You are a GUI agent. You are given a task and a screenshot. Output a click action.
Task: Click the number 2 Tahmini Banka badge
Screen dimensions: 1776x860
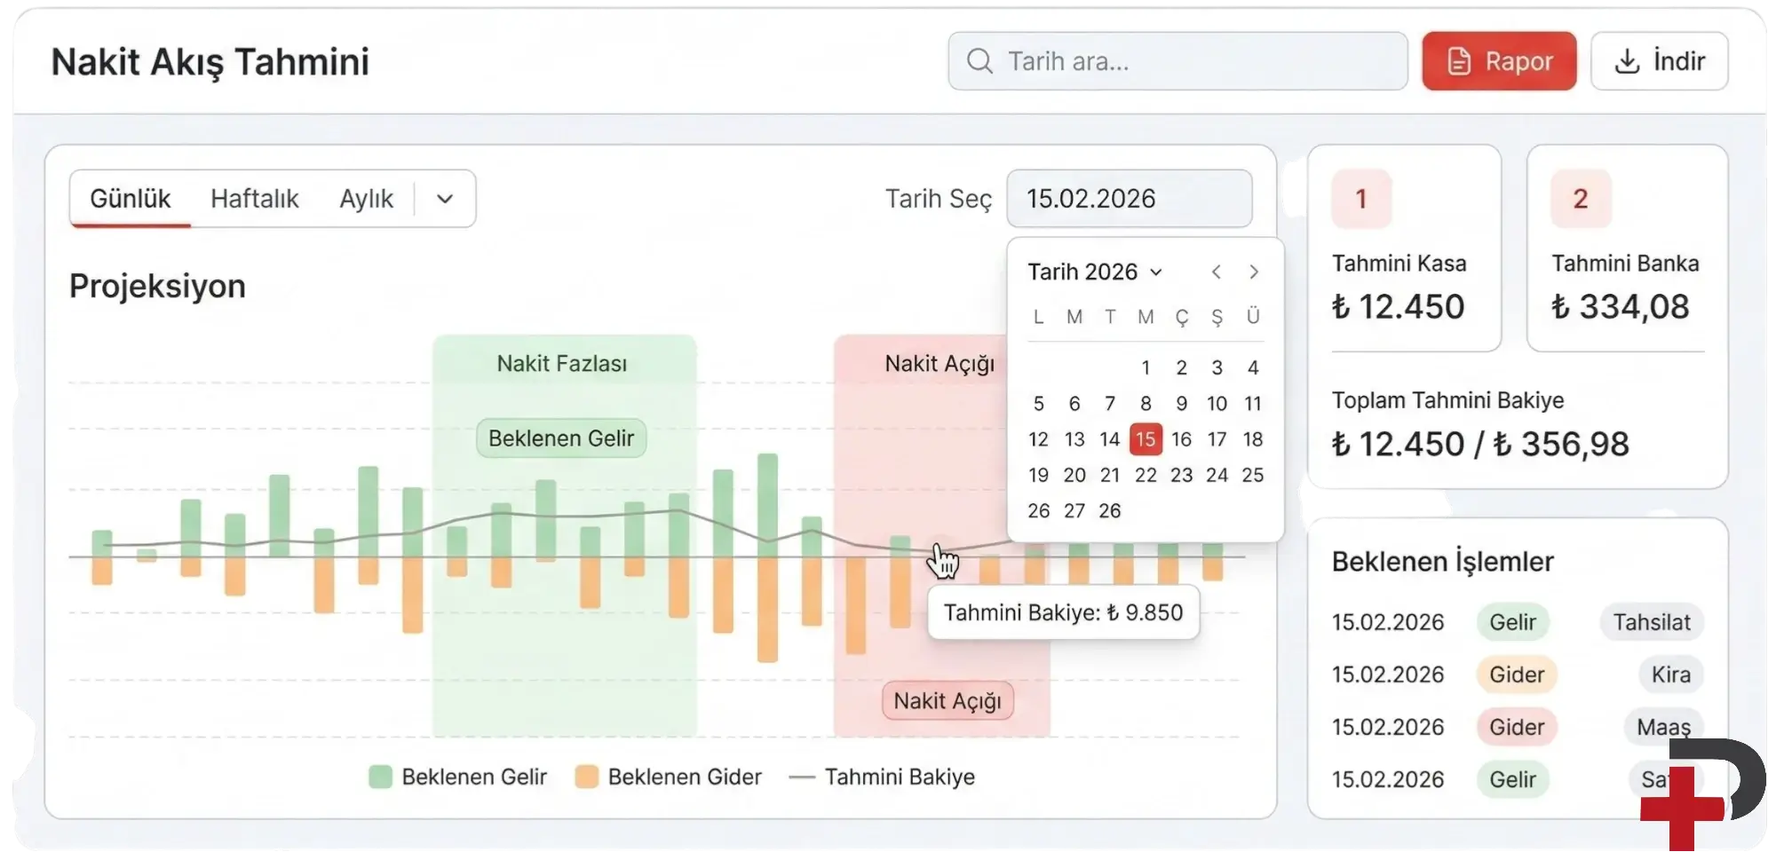(x=1581, y=199)
